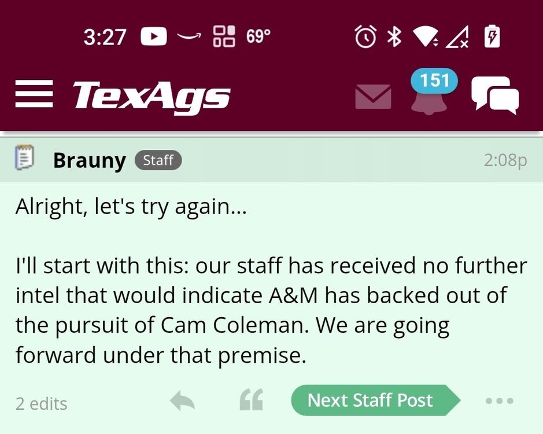
Task: Click the 2:08p post timestamp
Action: [505, 160]
